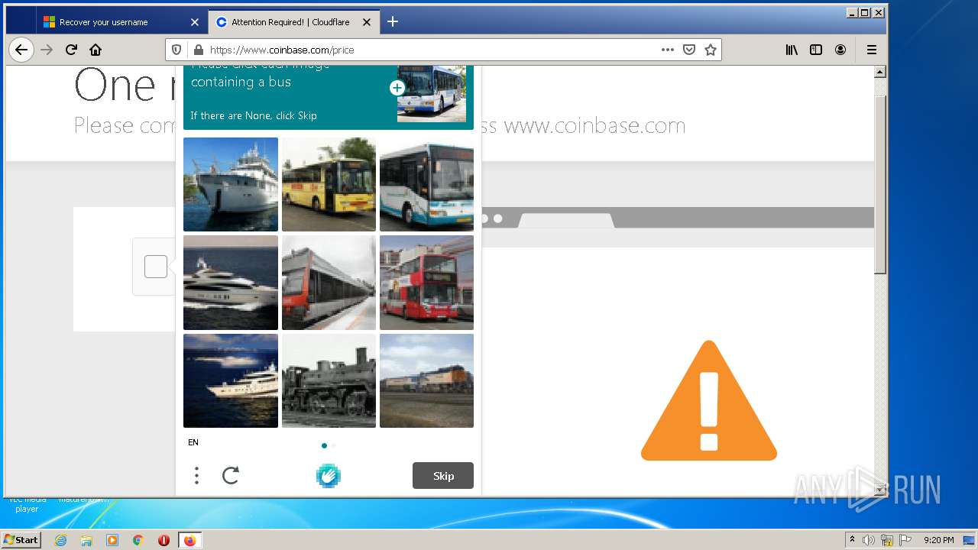Click the show desktop button
The width and height of the screenshot is (978, 550).
click(970, 540)
